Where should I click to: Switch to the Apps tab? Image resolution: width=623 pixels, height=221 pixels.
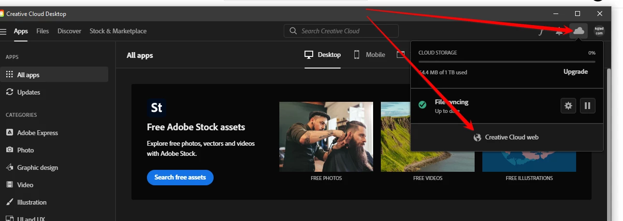21,31
